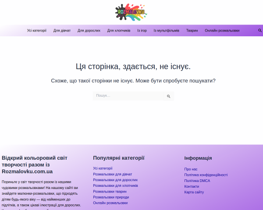The width and height of the screenshot is (263, 210).
Task: Click the Rozmalovku paint-splash logo
Action: point(131,12)
